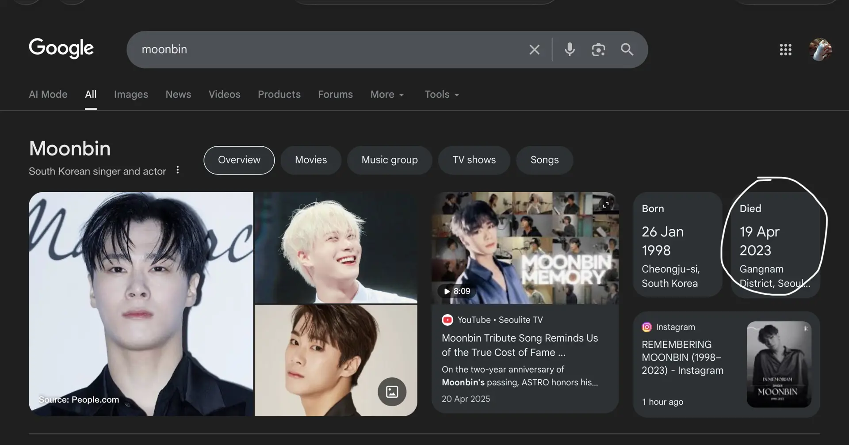Open the Remembering Moonbin Instagram post link
The image size is (849, 445).
(x=683, y=358)
